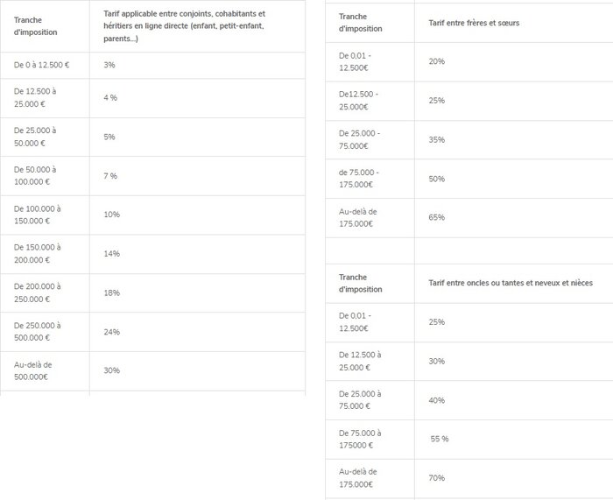The width and height of the screenshot is (613, 500).
Task: Click the 'Tarif entre frères et sœurs' header
Action: pyautogui.click(x=474, y=23)
